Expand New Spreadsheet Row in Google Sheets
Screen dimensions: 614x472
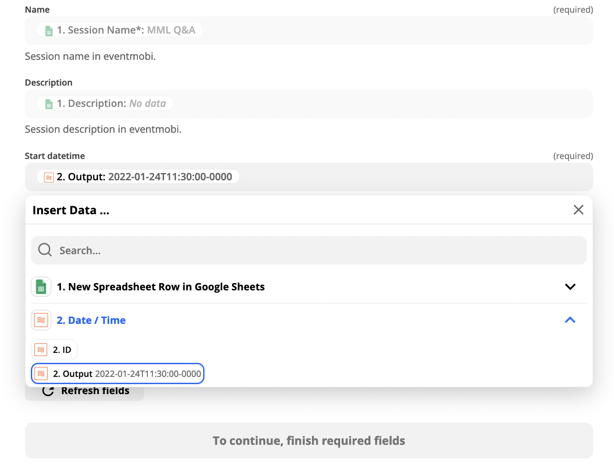570,287
